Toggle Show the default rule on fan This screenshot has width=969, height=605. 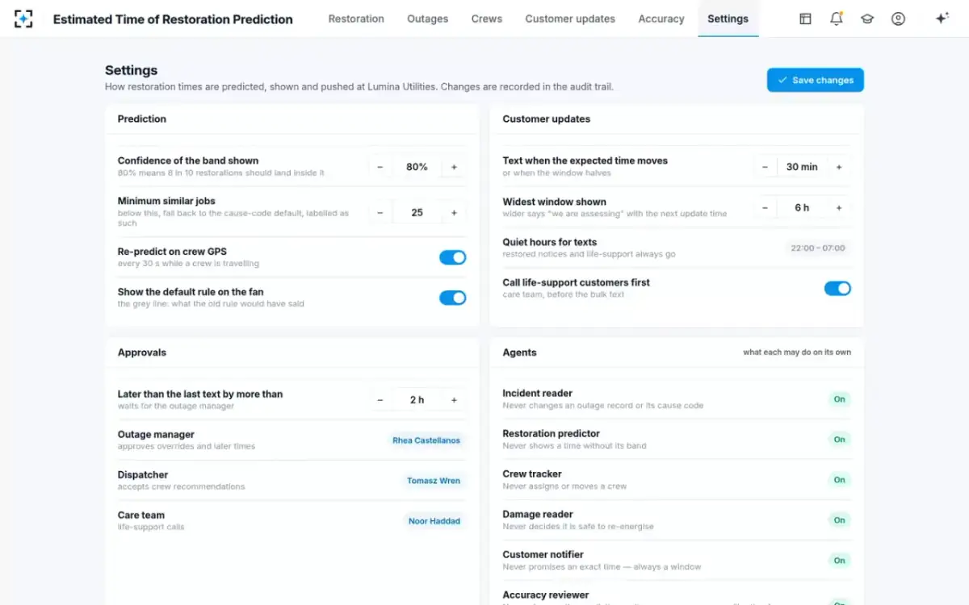point(453,298)
